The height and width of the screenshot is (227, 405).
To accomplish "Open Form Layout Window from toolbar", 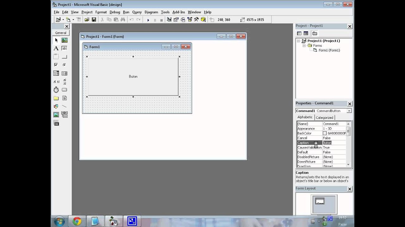I will pos(183,20).
